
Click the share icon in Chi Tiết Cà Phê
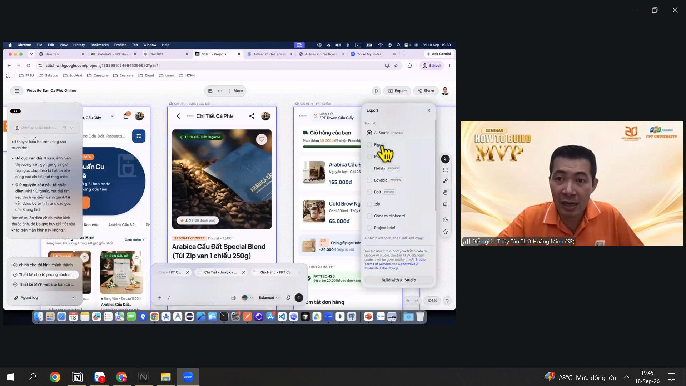coord(252,116)
